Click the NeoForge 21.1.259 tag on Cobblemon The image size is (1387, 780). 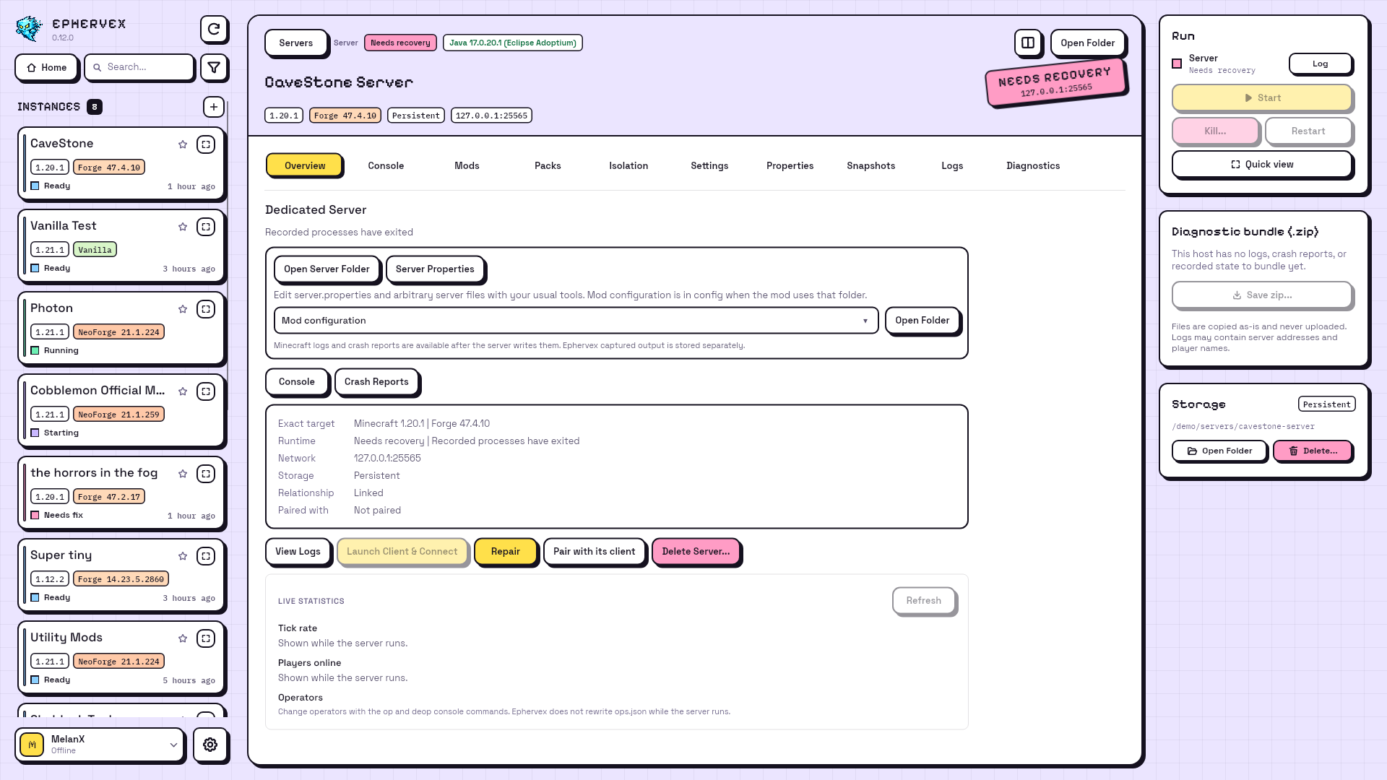tap(118, 415)
